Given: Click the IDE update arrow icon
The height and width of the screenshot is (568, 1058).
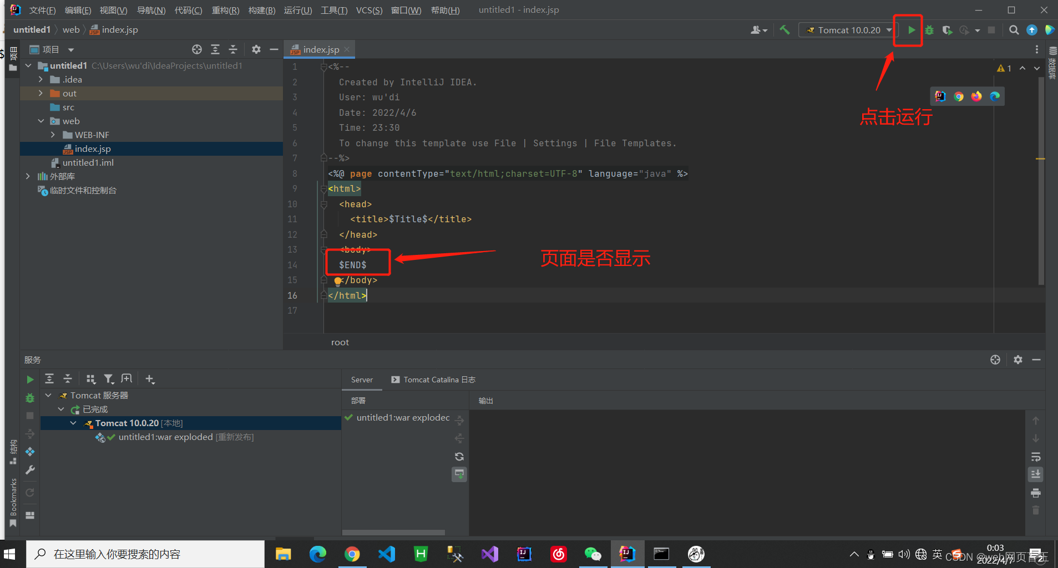Looking at the screenshot, I should 1032,30.
